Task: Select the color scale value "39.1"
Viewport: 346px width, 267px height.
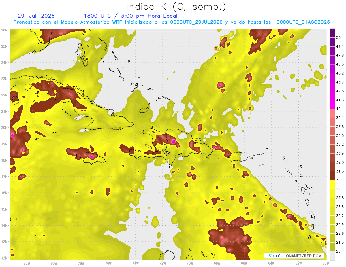Action: click(x=340, y=118)
